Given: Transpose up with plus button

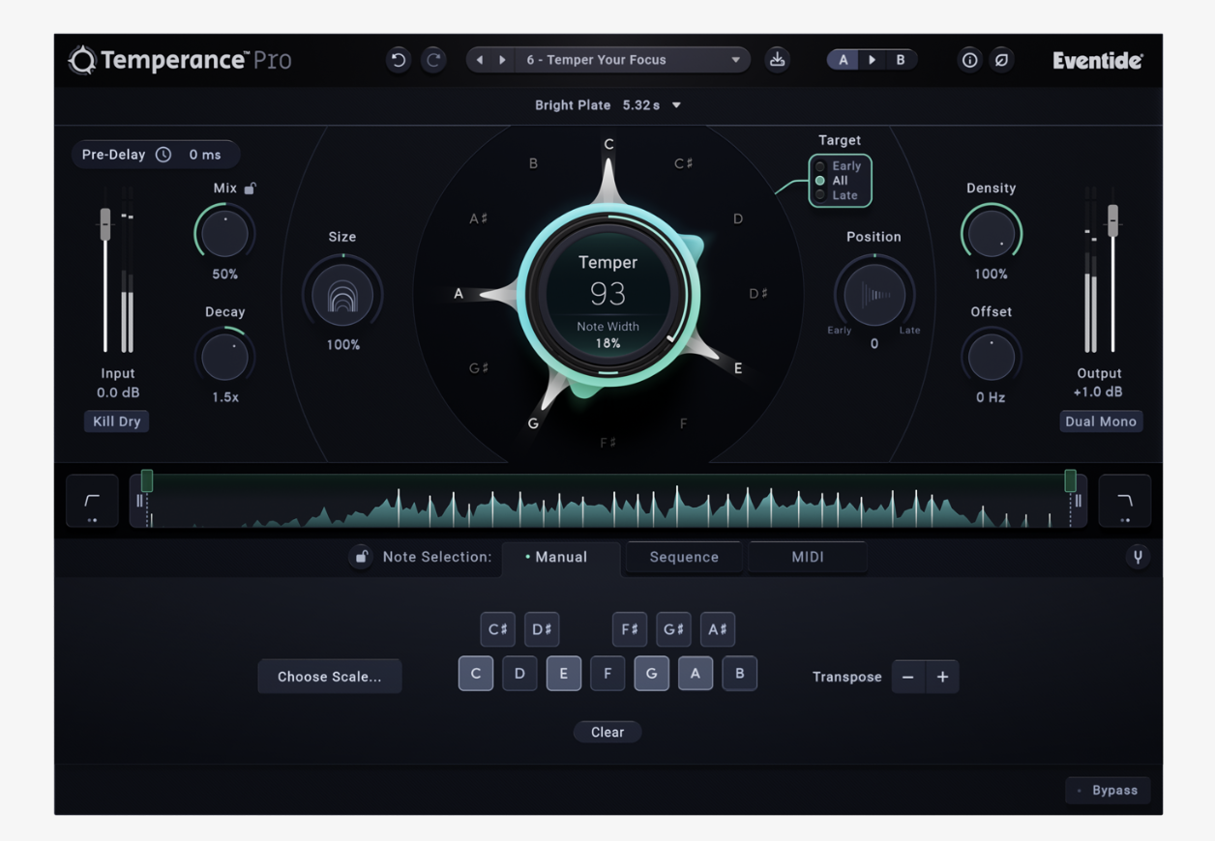Looking at the screenshot, I should tap(943, 677).
